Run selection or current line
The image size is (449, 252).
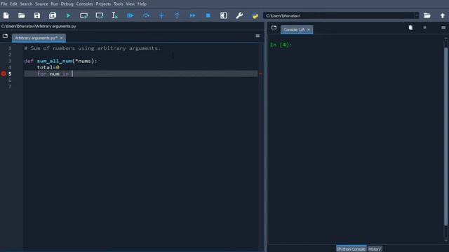115,15
